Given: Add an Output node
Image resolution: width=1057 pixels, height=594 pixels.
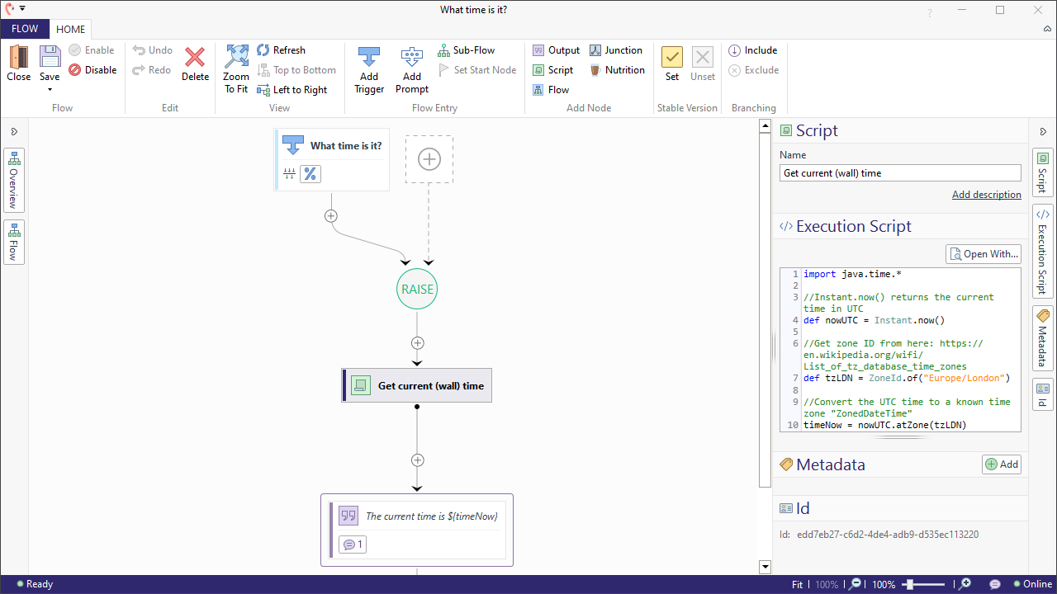Looking at the screenshot, I should pos(556,50).
